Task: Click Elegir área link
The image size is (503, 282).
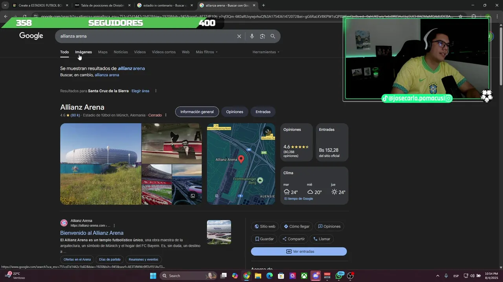Action: (140, 91)
